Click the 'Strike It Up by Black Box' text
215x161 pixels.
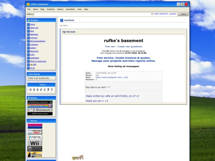click(39, 78)
